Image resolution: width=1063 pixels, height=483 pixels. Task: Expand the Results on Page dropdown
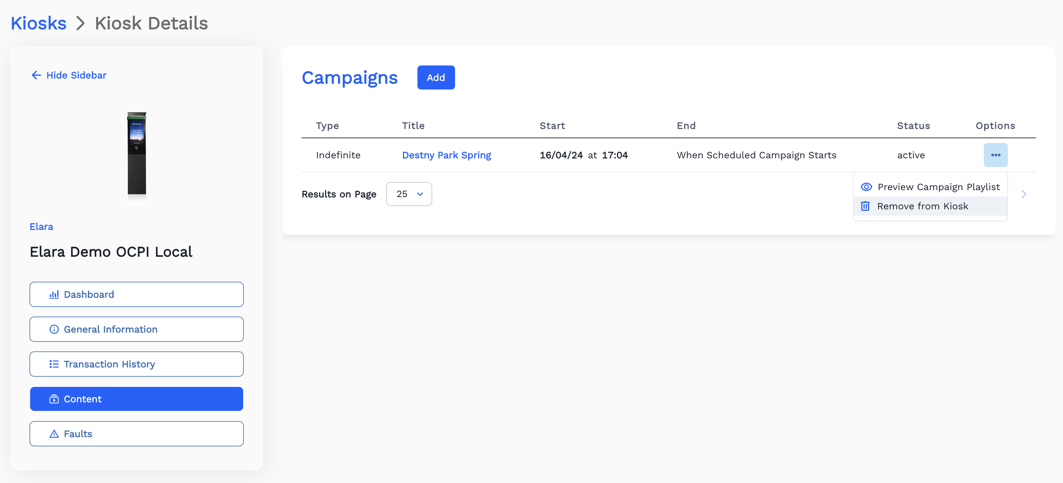[x=408, y=194]
